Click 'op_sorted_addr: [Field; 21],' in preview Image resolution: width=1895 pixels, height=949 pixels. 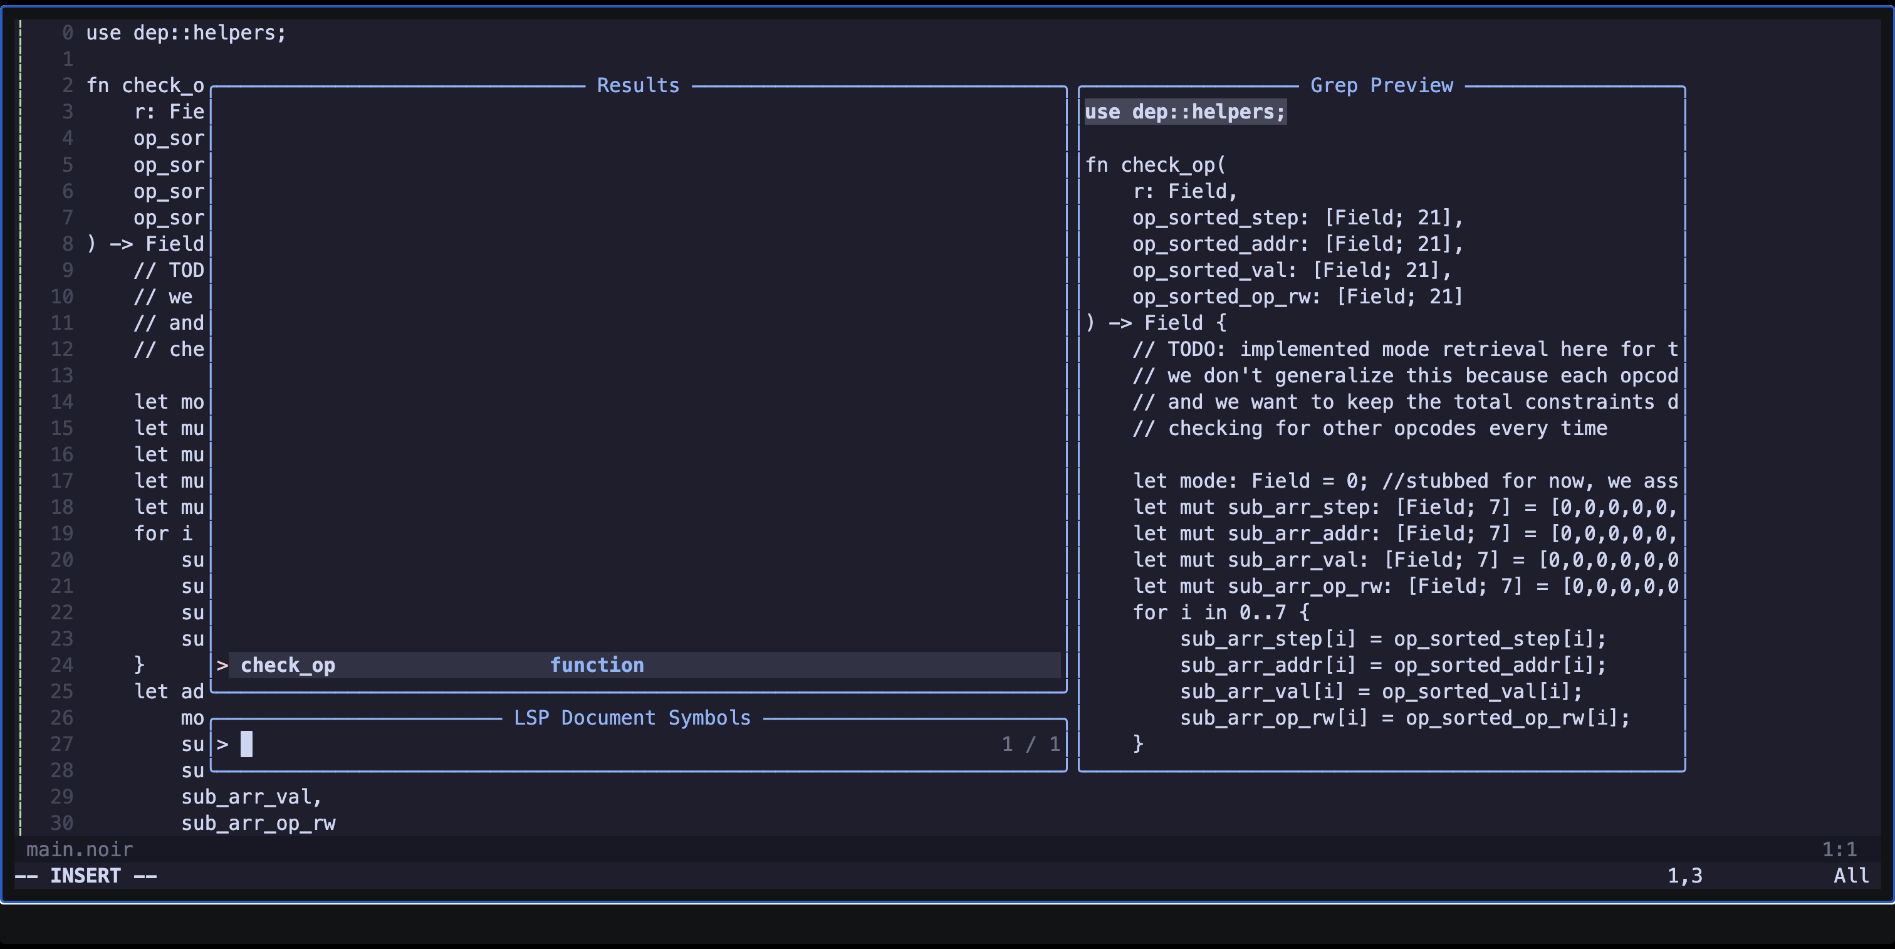[x=1298, y=244]
